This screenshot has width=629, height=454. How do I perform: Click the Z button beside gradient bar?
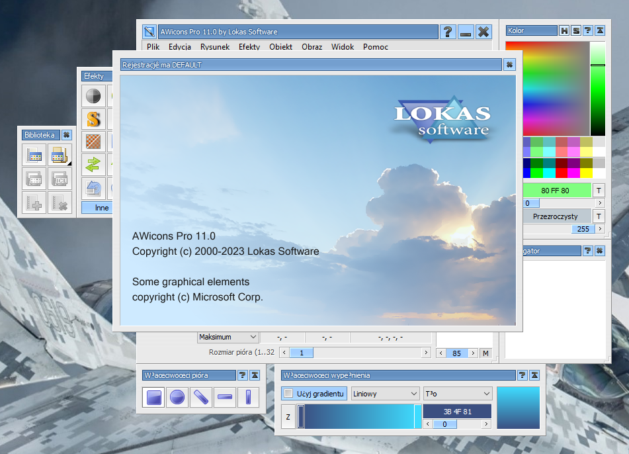point(288,417)
